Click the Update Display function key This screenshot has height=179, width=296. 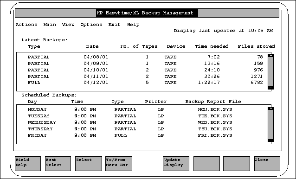(x=176, y=164)
